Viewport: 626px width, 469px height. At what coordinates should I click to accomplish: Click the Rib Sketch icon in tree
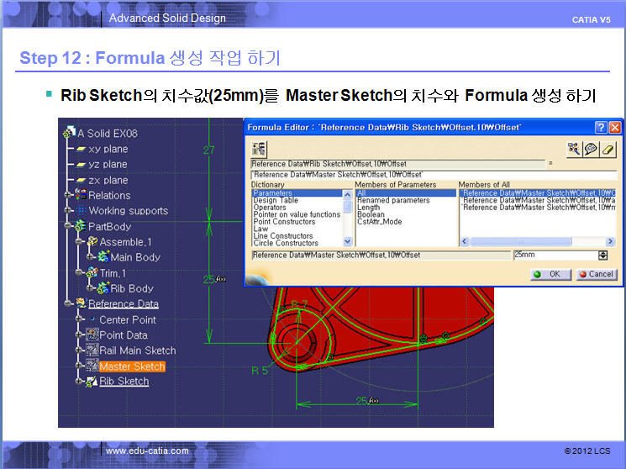[x=91, y=382]
